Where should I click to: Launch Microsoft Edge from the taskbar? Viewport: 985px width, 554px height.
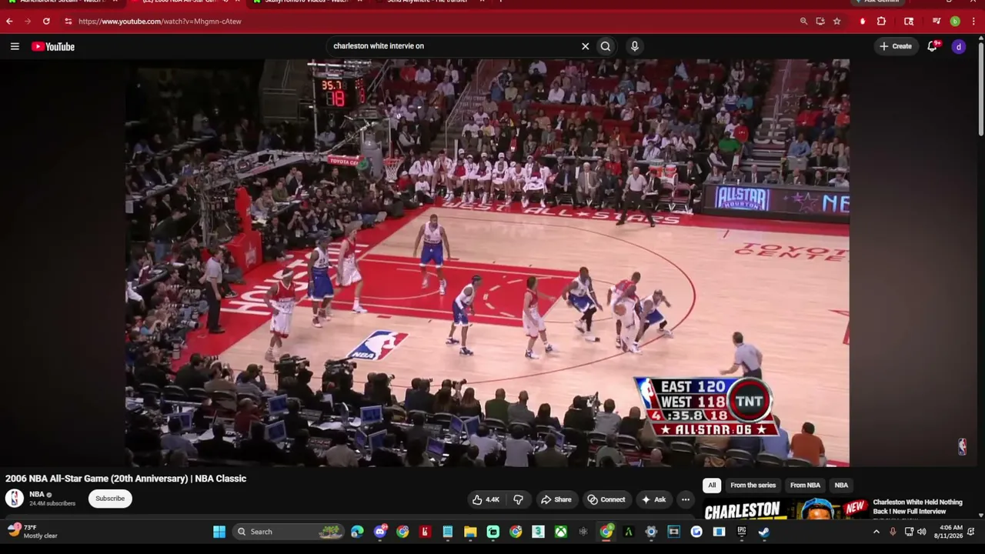[357, 532]
